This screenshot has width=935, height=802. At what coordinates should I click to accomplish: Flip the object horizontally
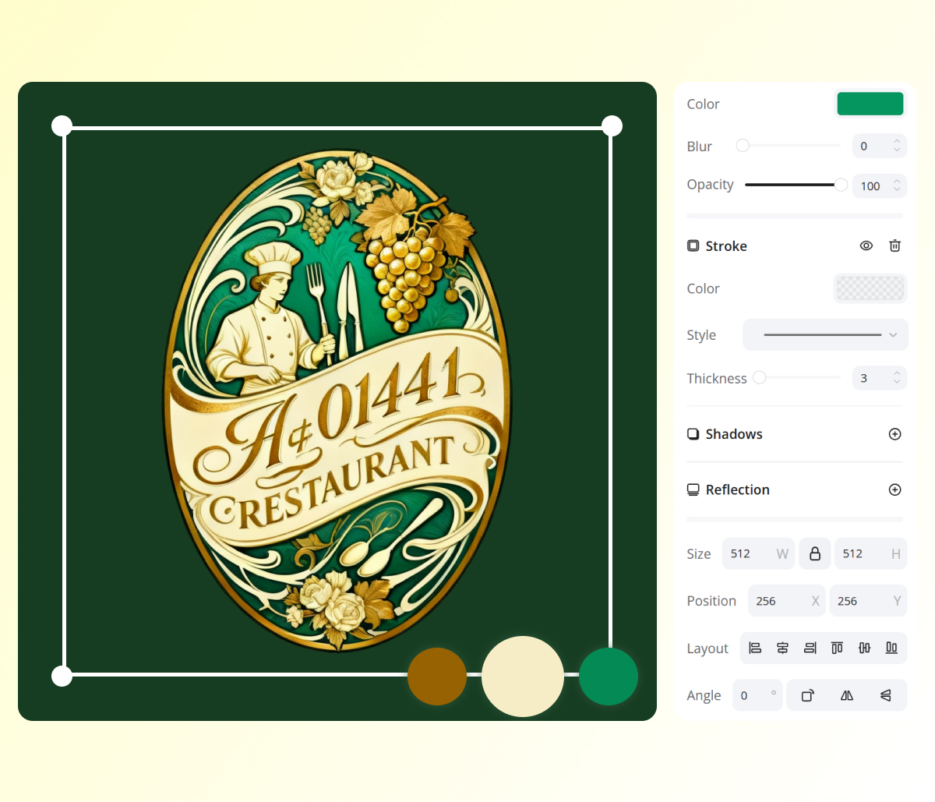pos(847,696)
